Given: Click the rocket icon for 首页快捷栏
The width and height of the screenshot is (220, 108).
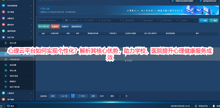Looking at the screenshot, I should coord(173,1).
